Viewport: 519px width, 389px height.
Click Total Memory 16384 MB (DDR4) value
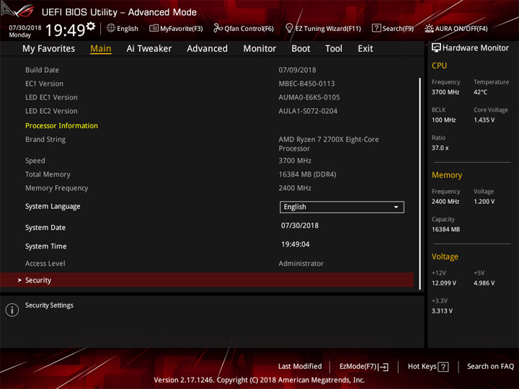click(x=308, y=174)
